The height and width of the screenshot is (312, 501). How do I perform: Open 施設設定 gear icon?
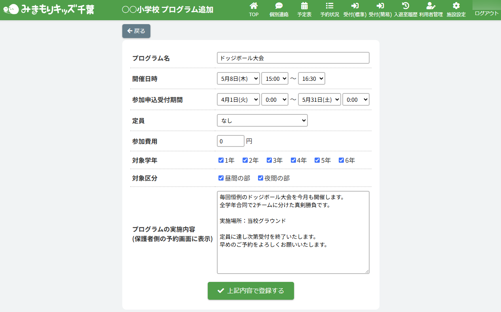pyautogui.click(x=456, y=6)
